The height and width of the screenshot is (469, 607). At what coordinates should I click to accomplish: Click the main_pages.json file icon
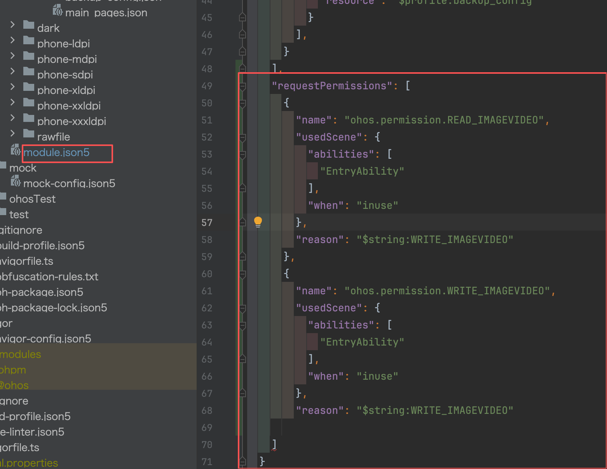[x=58, y=10]
